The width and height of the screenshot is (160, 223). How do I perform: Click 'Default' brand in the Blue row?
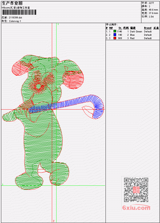pyautogui.click(x=148, y=35)
